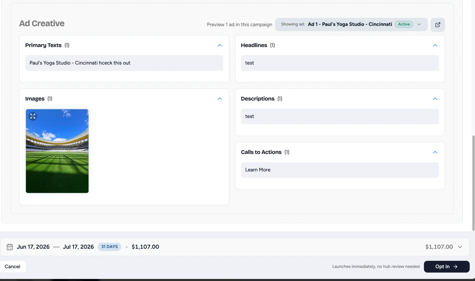
Task: Click the start date Jun 17, 2026
Action: [x=33, y=247]
